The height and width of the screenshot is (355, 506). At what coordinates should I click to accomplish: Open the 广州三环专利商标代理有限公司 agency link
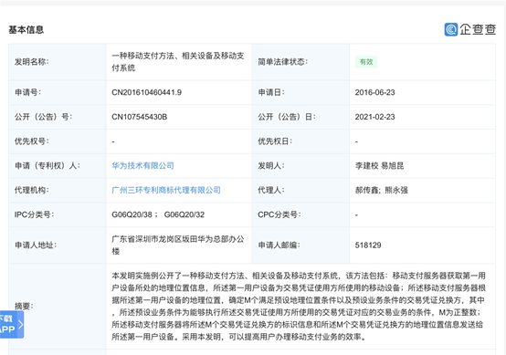(166, 190)
